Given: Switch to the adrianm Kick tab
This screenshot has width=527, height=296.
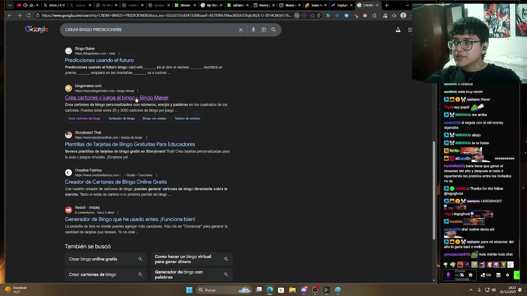Looking at the screenshot, I should pyautogui.click(x=237, y=5).
